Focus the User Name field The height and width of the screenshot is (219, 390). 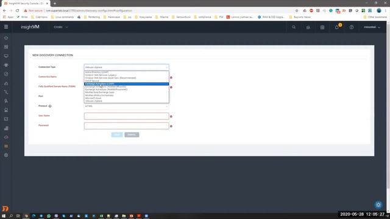[126, 116]
